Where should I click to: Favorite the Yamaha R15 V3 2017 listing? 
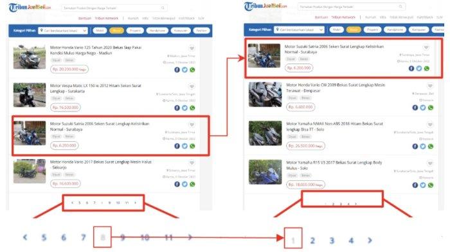(x=429, y=164)
